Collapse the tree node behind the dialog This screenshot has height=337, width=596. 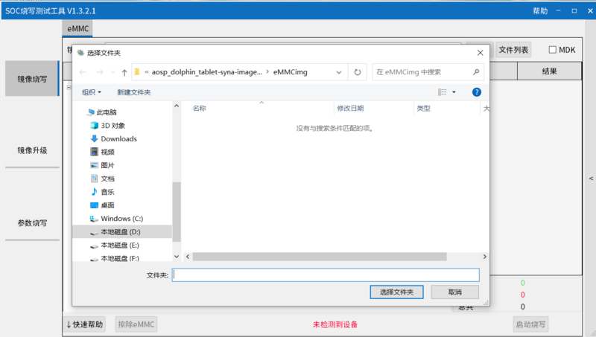(69, 87)
